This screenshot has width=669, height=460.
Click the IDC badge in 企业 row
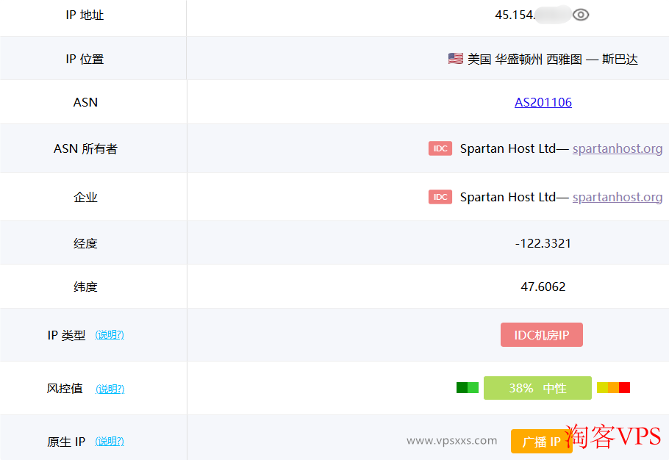click(440, 197)
